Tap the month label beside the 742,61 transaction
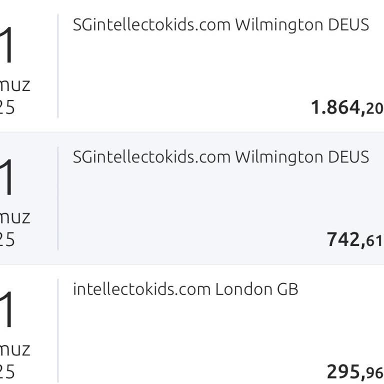 point(15,217)
